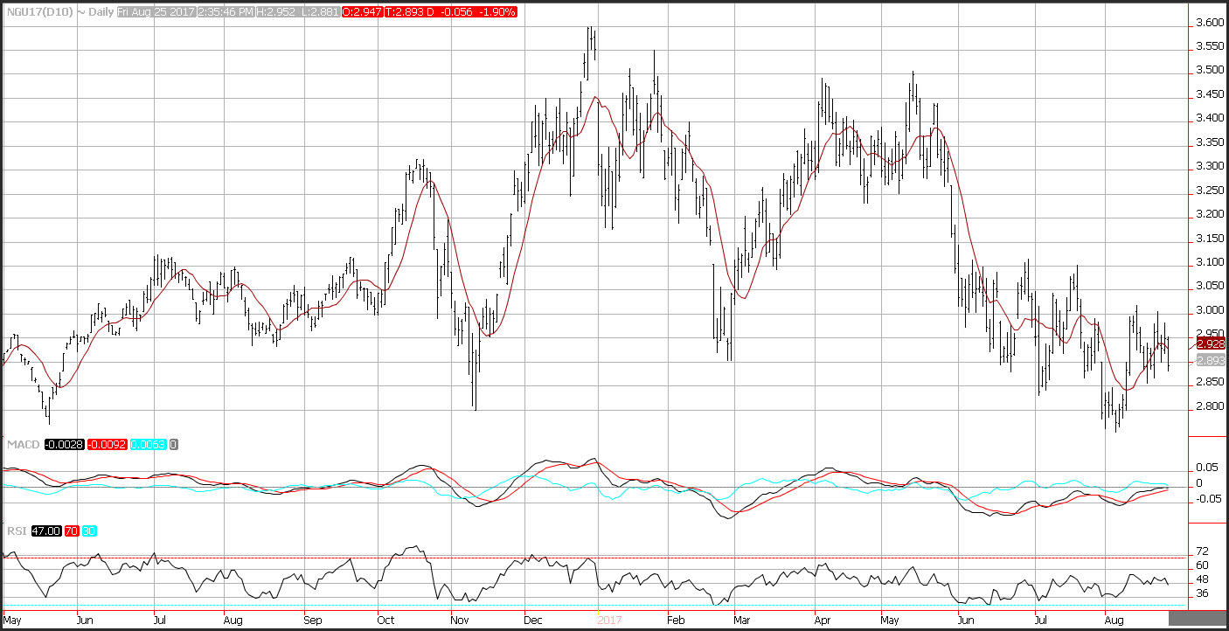
Task: Click the red MACD signal -0.0092 swatch
Action: click(x=106, y=445)
